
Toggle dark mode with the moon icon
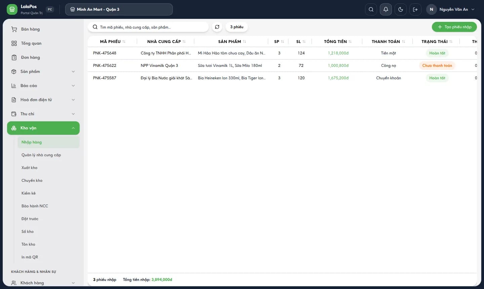[x=401, y=9]
